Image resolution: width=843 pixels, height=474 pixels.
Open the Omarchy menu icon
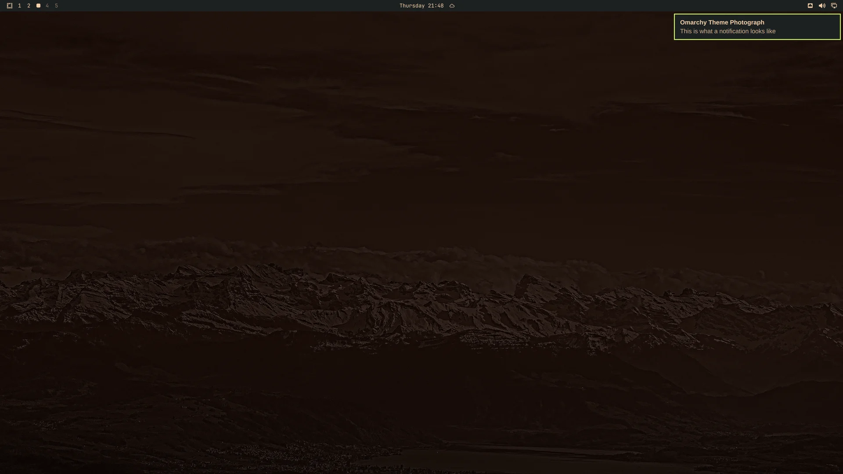pyautogui.click(x=10, y=6)
